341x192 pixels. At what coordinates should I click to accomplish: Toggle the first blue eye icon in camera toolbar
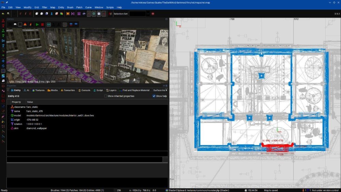pos(71,24)
